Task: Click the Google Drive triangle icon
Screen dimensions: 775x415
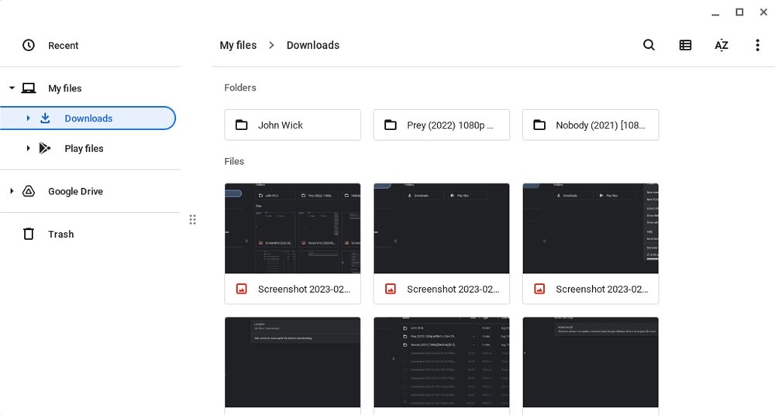Action: pos(29,191)
